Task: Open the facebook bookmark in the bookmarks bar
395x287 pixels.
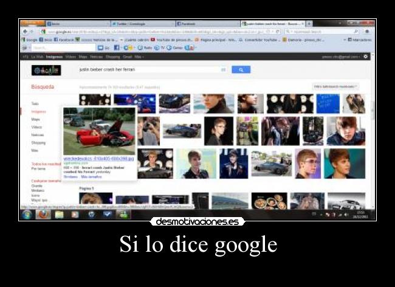Action: 64,40
